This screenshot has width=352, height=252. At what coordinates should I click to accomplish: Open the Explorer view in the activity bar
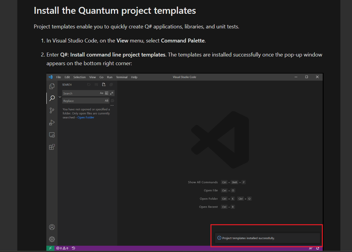click(x=52, y=86)
